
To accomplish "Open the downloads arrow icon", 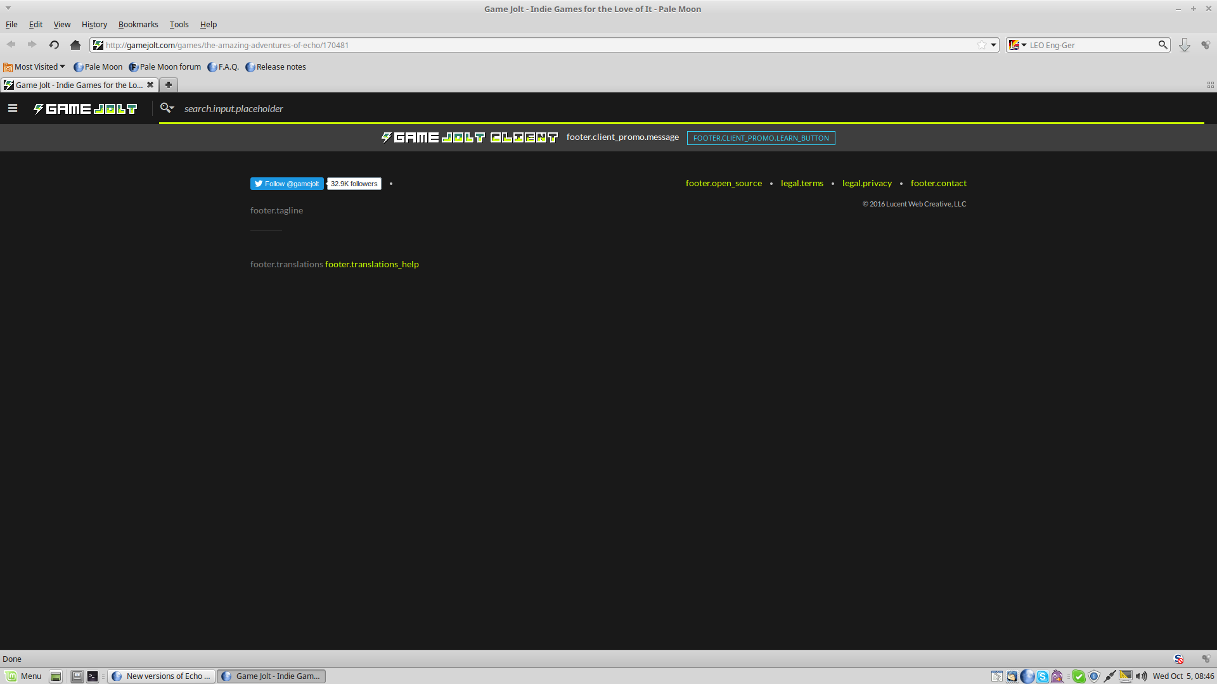I will (x=1184, y=45).
